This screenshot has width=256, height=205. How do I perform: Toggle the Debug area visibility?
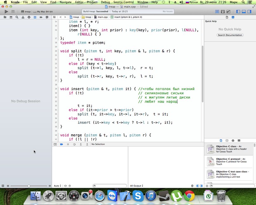point(244,12)
